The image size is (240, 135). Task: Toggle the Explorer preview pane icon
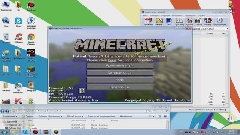tap(159, 117)
